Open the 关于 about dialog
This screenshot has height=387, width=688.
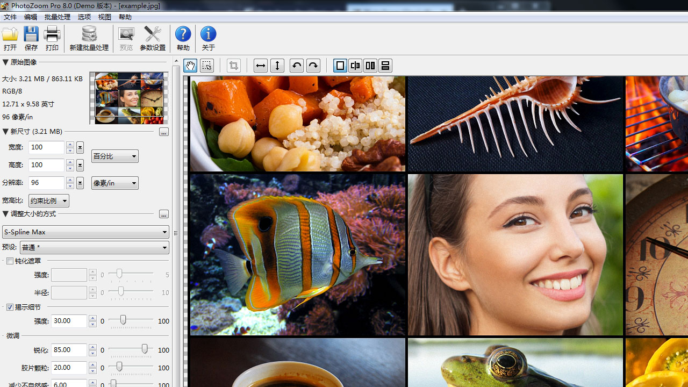click(x=208, y=38)
